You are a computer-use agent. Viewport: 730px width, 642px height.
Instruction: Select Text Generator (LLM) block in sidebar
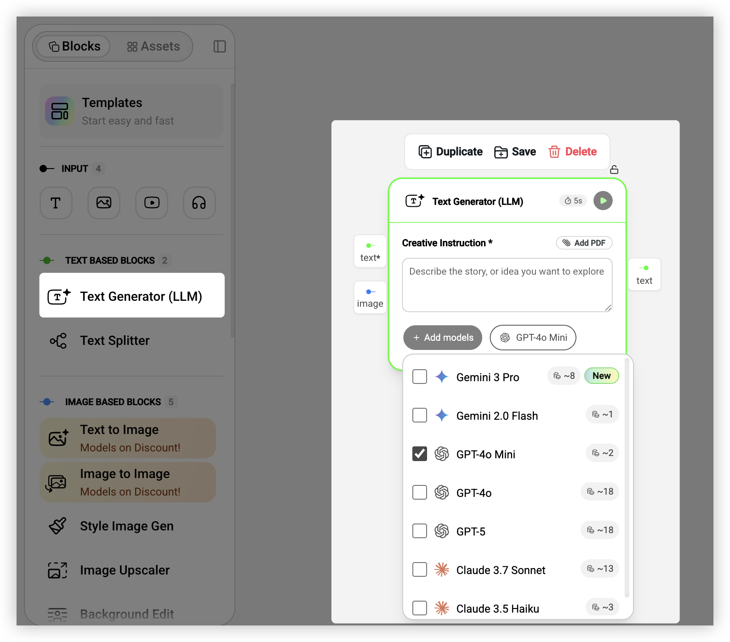click(x=132, y=295)
